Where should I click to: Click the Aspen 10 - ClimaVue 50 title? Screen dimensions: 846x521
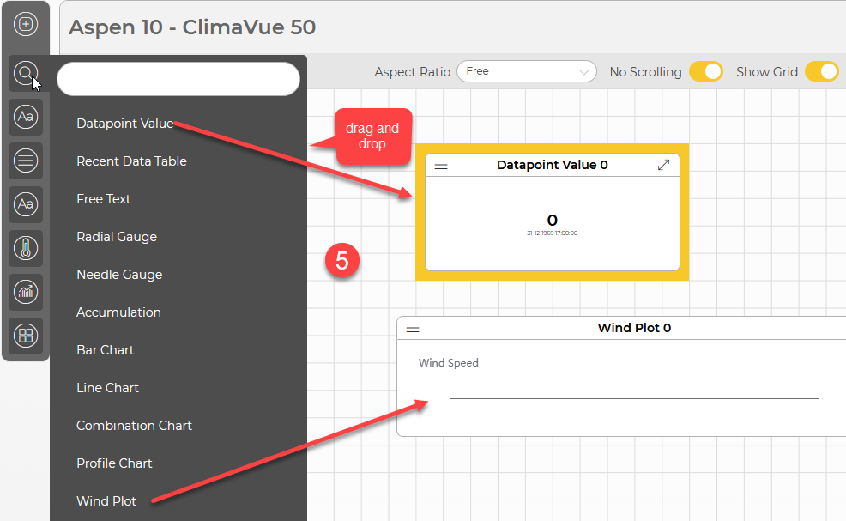point(192,27)
